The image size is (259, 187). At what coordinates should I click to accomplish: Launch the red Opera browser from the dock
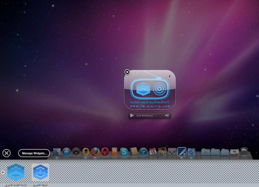pyautogui.click(x=105, y=151)
